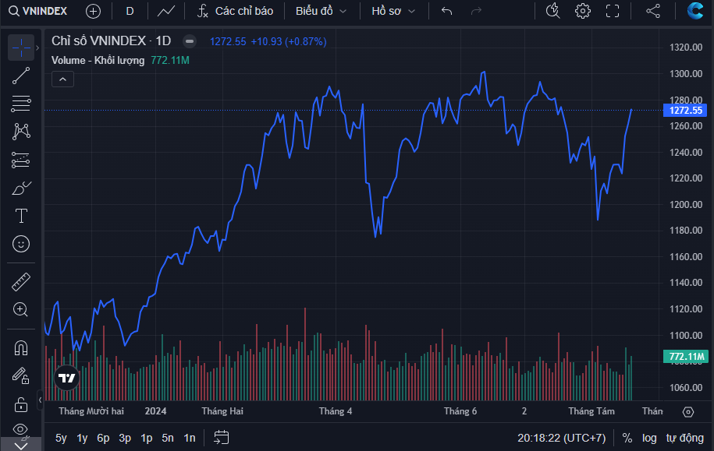Open the emoji icons tool

point(21,244)
